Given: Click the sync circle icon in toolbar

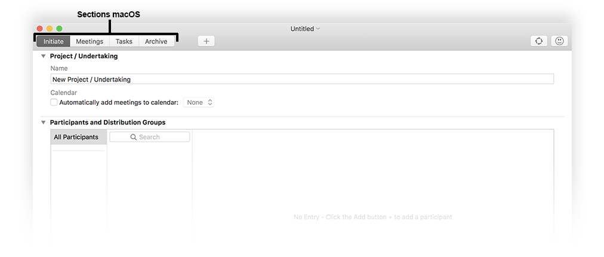Looking at the screenshot, I should point(539,42).
